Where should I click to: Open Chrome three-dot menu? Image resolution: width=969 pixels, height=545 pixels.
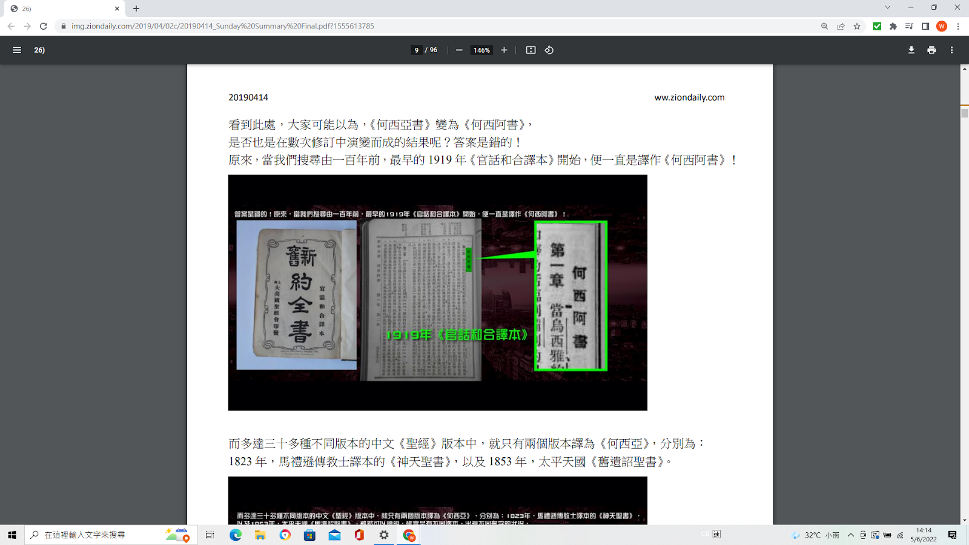[x=958, y=26]
